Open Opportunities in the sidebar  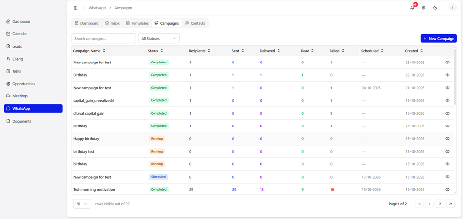coord(33,84)
